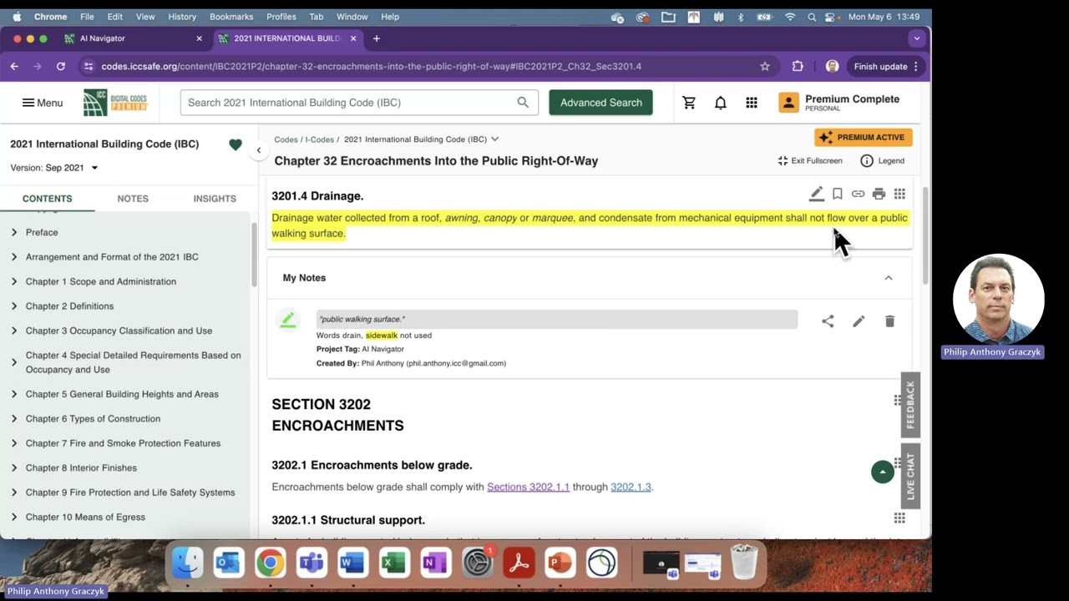Click the I-Codes breadcrumb link

tap(319, 139)
